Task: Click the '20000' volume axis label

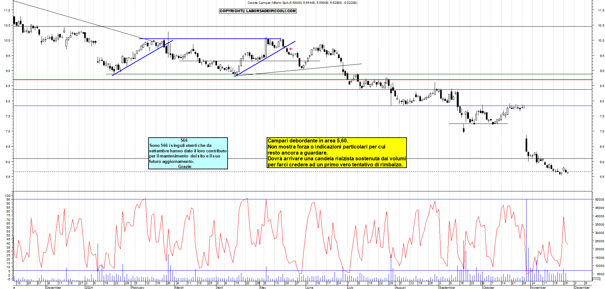Action: (600, 249)
